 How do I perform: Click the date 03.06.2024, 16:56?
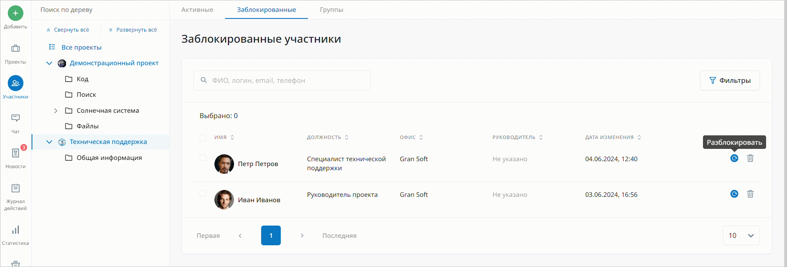coord(611,195)
